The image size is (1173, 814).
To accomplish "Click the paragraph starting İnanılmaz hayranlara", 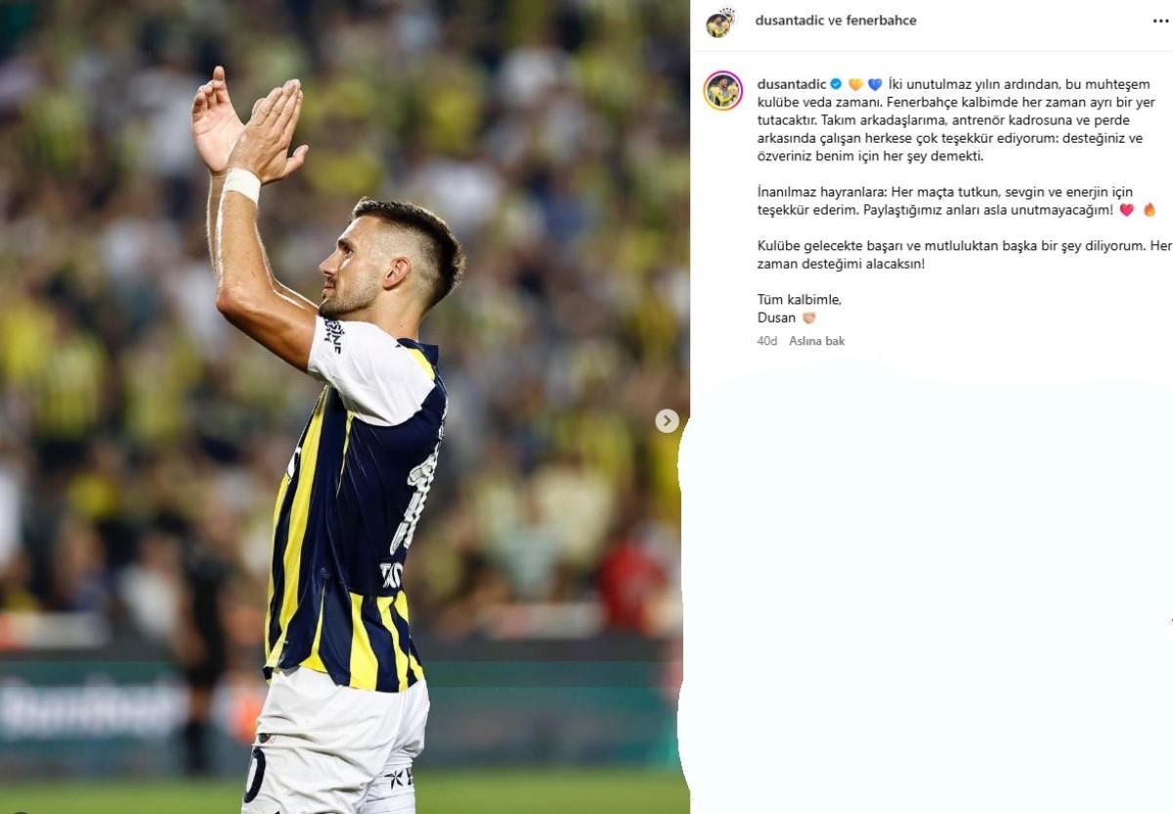I will click(957, 201).
